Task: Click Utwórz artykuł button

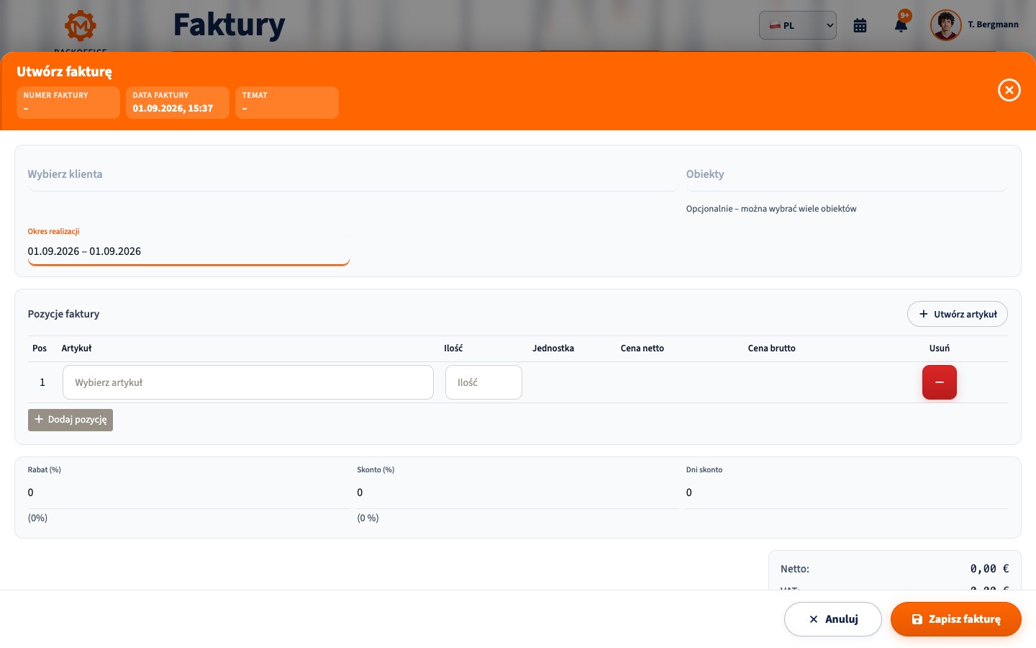Action: 958,314
